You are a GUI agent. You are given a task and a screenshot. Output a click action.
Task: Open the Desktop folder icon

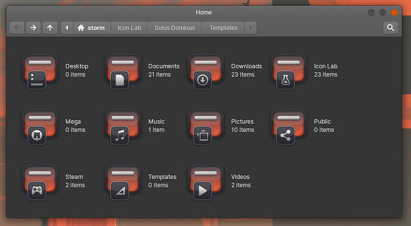40,72
